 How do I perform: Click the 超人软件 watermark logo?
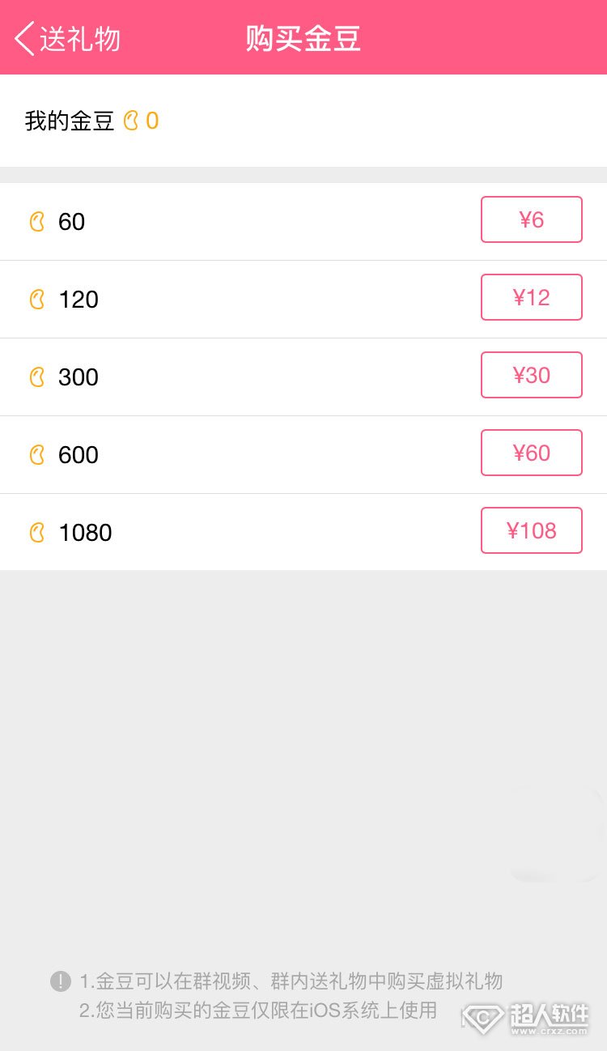click(x=526, y=1019)
